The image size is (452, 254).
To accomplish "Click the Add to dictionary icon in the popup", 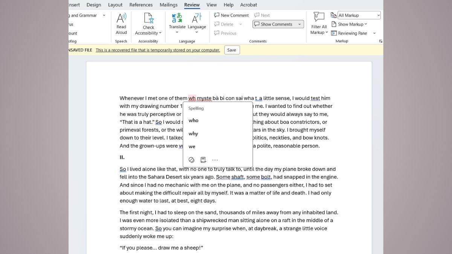I will (203, 160).
